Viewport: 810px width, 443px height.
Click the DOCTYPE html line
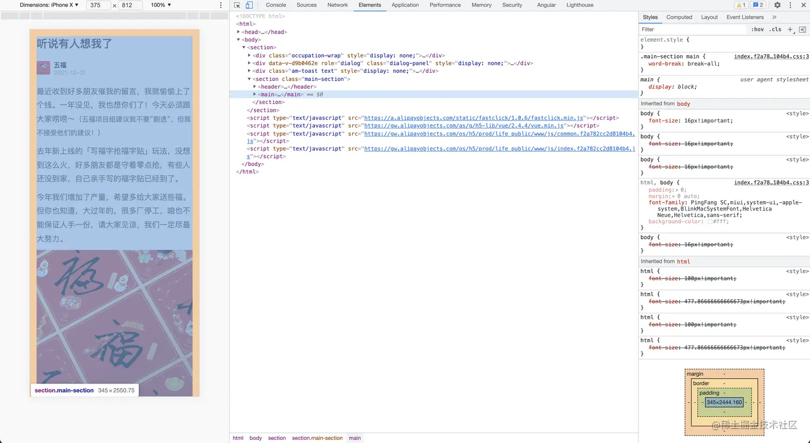[260, 16]
